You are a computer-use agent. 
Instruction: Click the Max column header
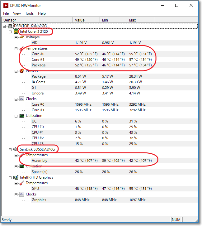[133, 20]
